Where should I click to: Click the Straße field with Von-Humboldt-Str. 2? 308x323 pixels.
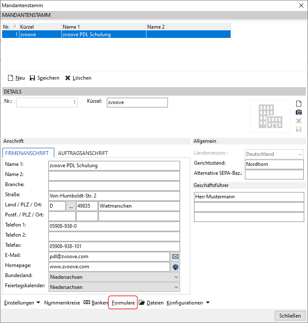[114, 196]
